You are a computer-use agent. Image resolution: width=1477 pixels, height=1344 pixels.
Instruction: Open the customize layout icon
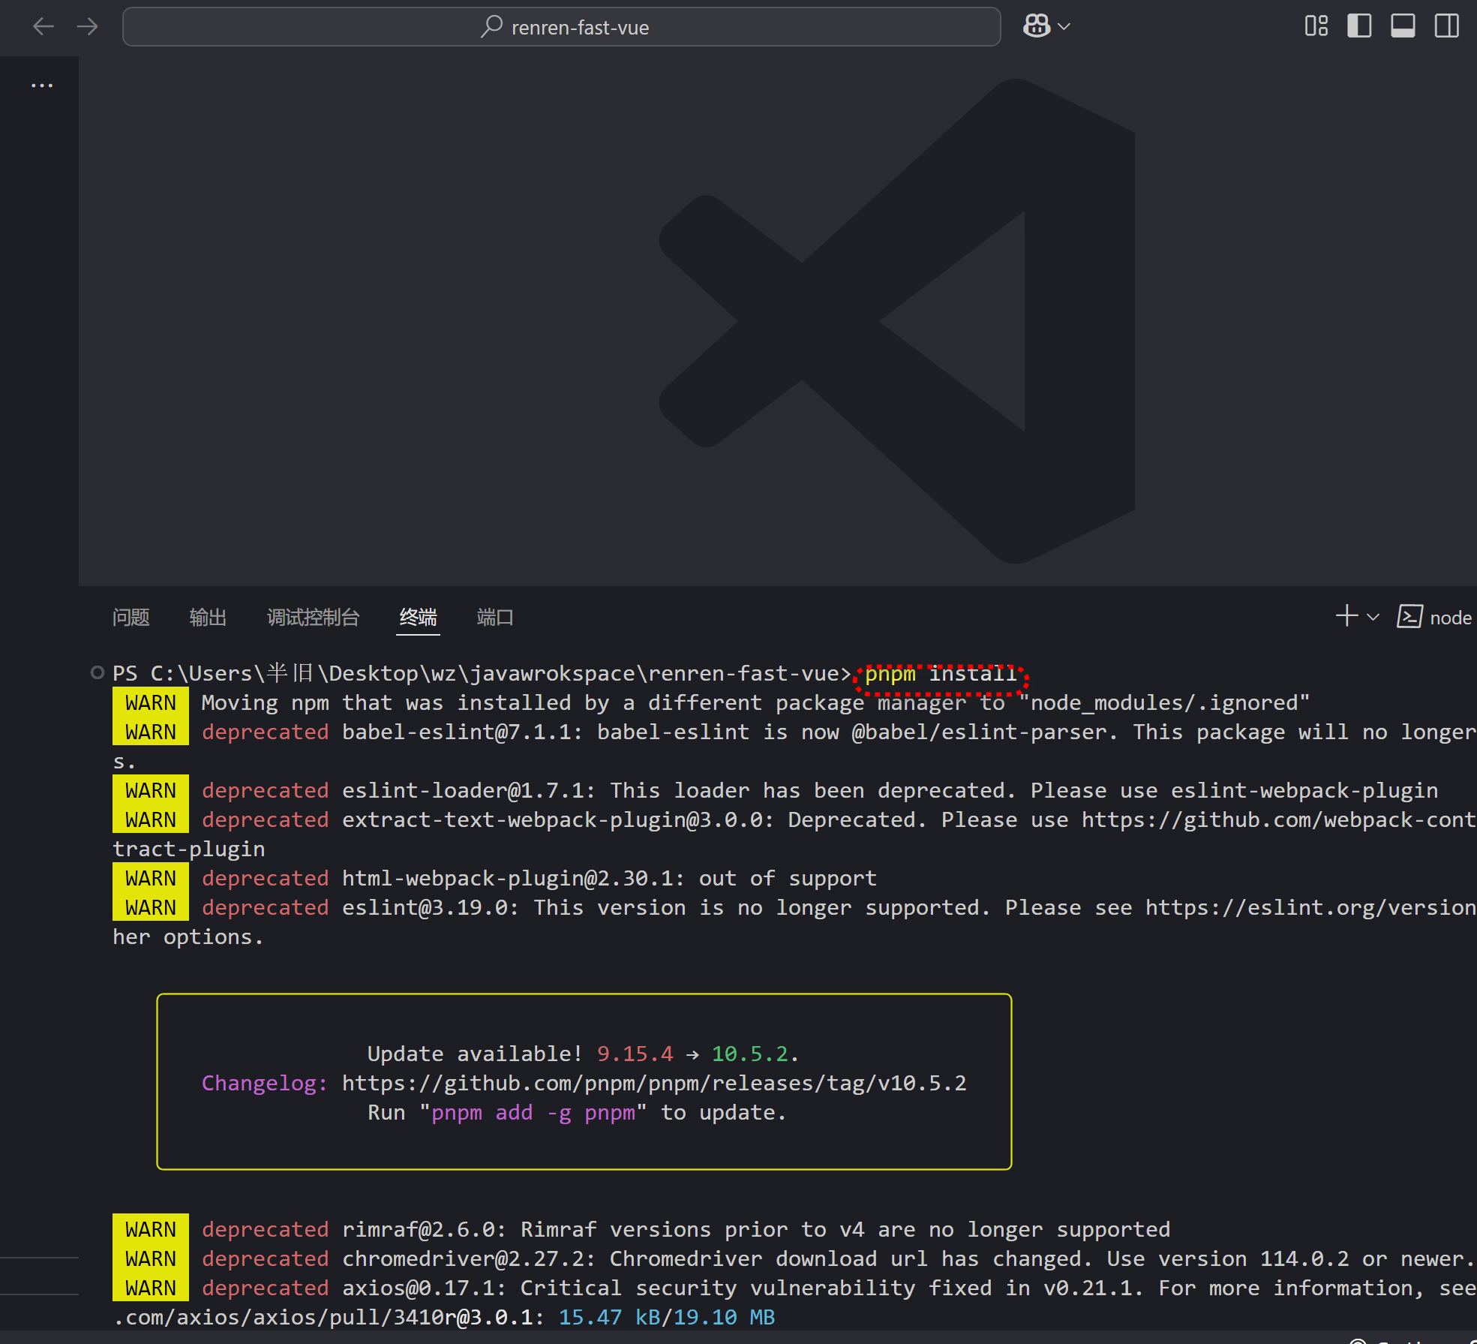point(1316,26)
